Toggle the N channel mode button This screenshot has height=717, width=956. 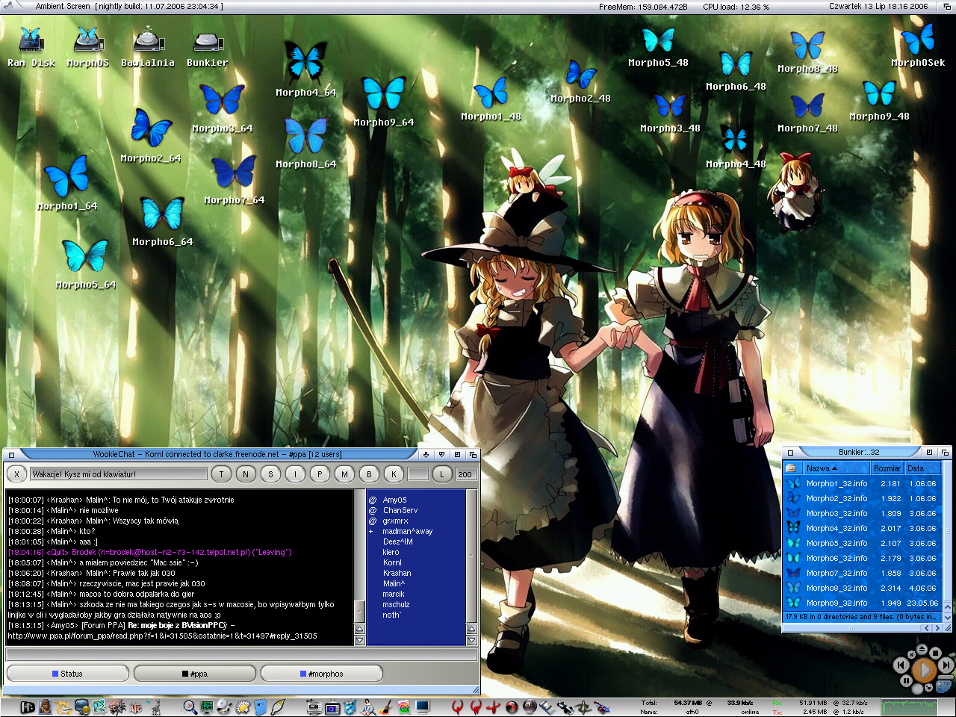pyautogui.click(x=246, y=474)
